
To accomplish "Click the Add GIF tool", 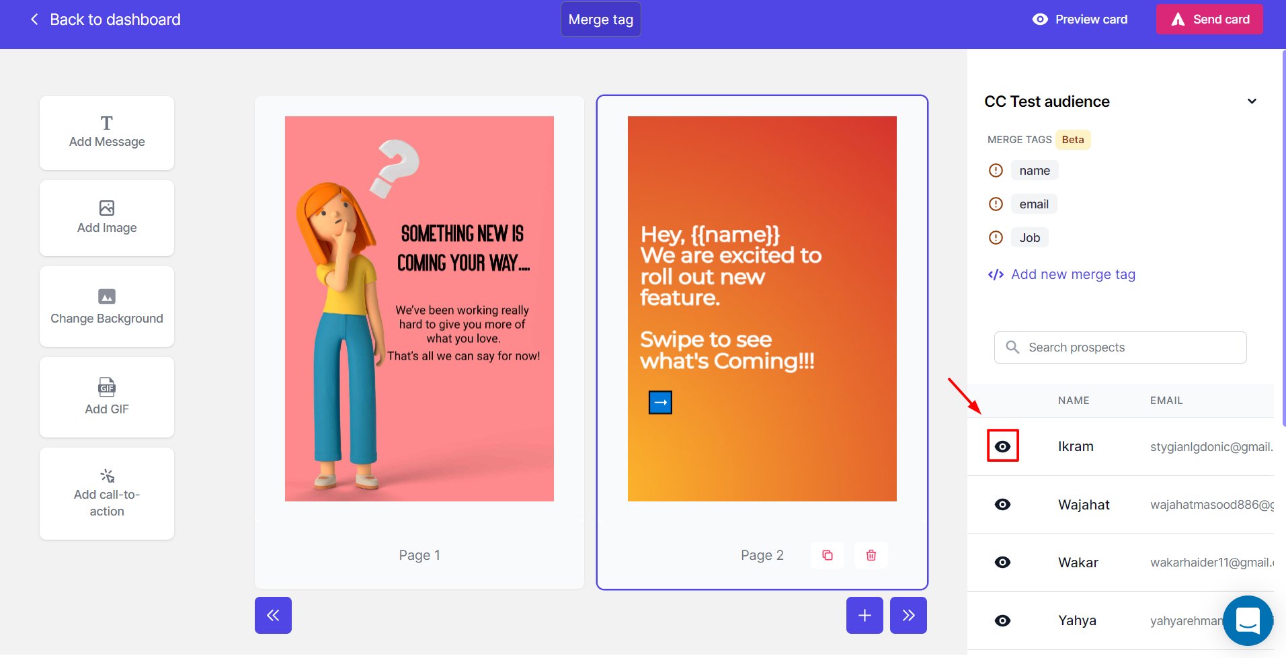I will [x=107, y=397].
